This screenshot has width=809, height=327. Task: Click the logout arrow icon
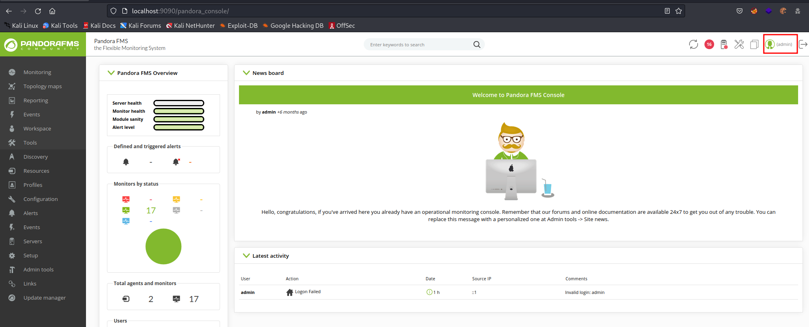(x=803, y=44)
